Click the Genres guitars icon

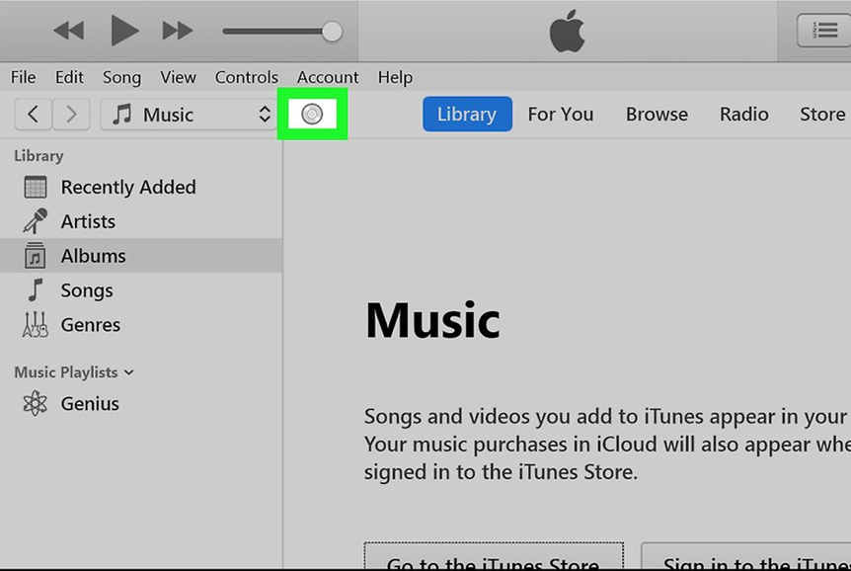pyautogui.click(x=36, y=324)
